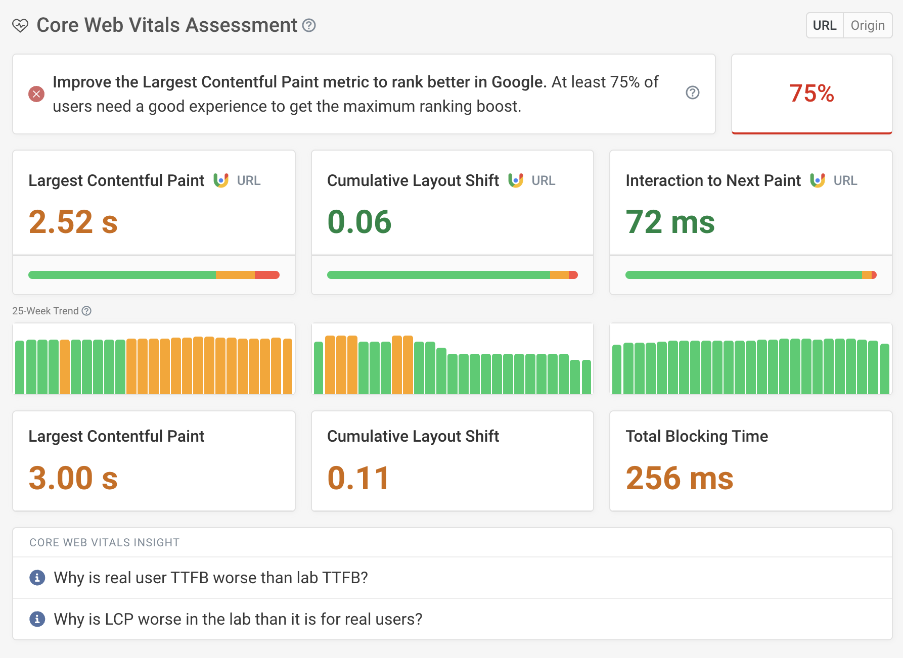Click the LCP rating distribution bar
Image resolution: width=903 pixels, height=658 pixels.
pyautogui.click(x=154, y=275)
